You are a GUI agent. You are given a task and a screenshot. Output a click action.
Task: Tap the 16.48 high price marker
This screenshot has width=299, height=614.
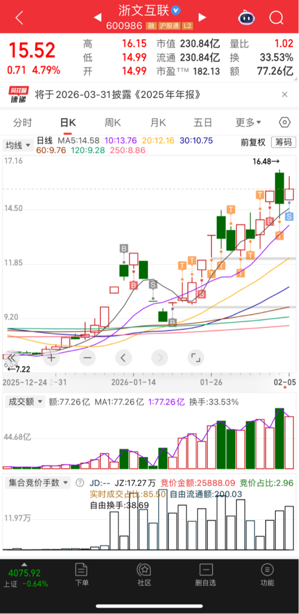(x=266, y=161)
